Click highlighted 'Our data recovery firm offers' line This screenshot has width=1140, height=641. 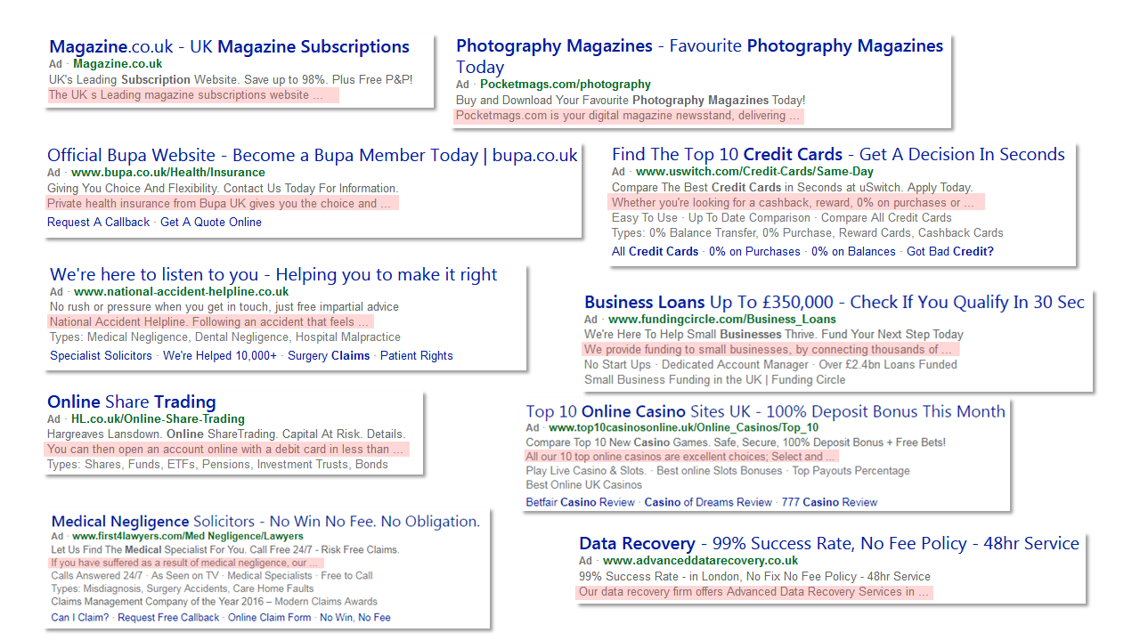pos(754,592)
